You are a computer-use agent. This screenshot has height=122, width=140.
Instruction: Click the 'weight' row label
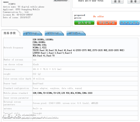tap(7, 74)
